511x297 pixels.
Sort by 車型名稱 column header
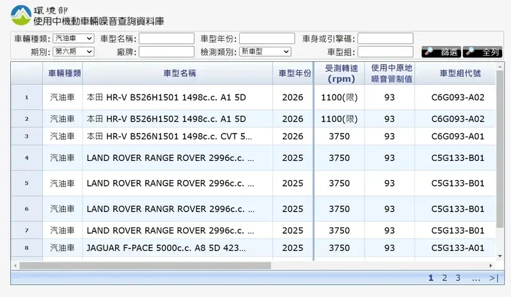point(178,73)
